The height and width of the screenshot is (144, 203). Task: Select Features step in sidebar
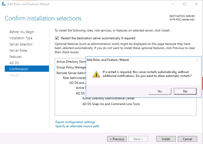pyautogui.click(x=15, y=57)
